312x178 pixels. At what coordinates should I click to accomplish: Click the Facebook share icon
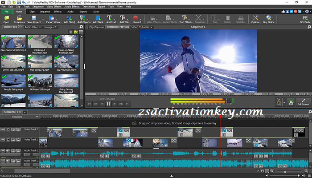click(x=287, y=12)
